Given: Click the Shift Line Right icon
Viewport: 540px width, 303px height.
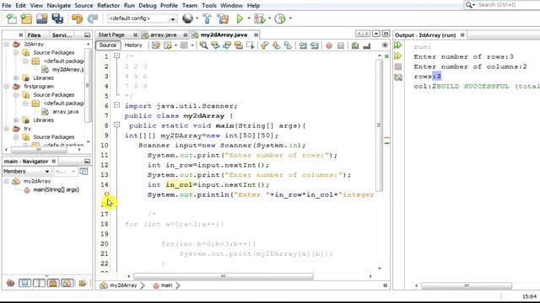Looking at the screenshot, I should click(x=314, y=45).
